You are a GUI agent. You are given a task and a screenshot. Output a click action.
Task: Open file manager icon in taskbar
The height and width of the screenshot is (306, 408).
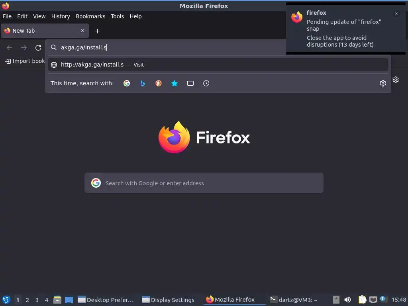point(57,300)
